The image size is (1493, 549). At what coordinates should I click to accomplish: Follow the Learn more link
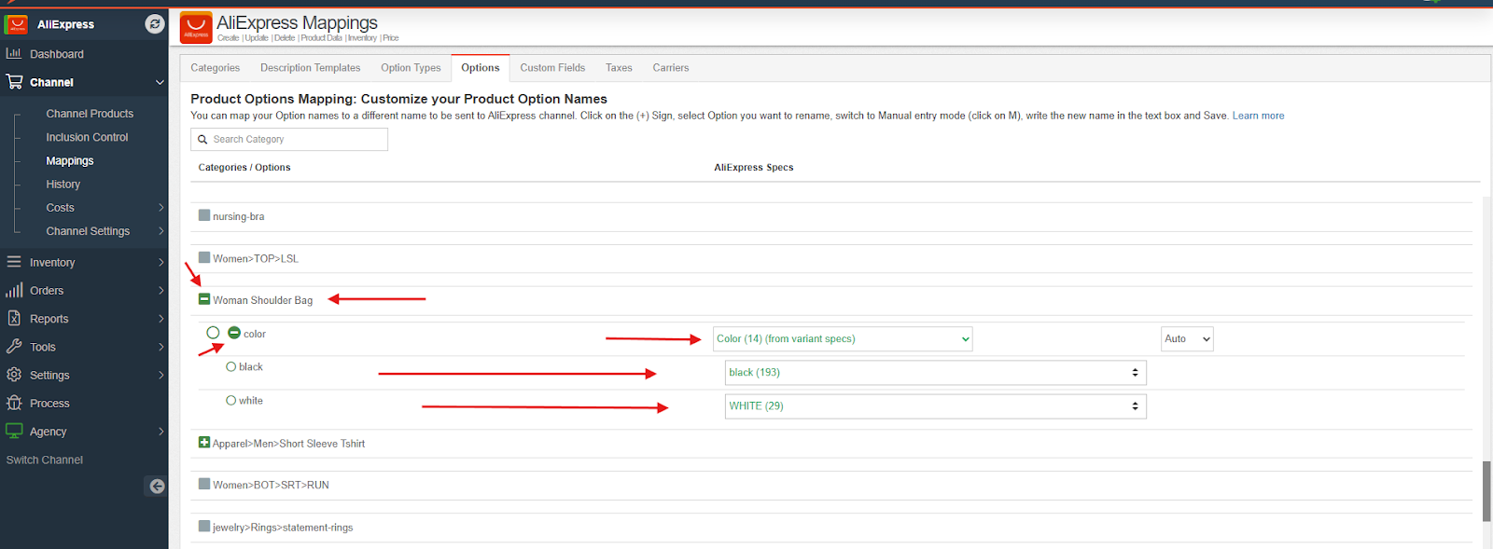tap(1258, 116)
